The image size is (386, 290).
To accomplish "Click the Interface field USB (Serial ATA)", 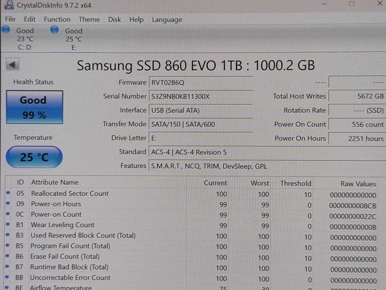I will point(201,110).
